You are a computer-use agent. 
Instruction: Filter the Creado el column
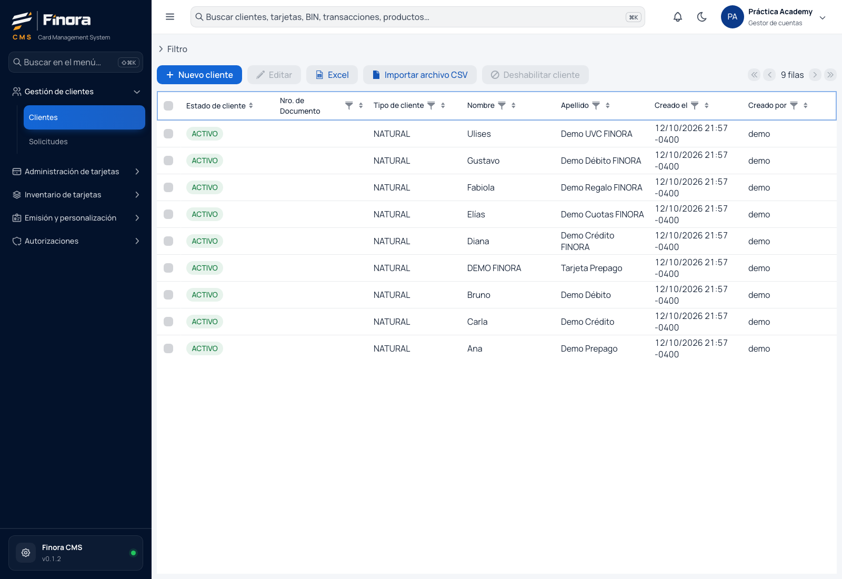695,105
